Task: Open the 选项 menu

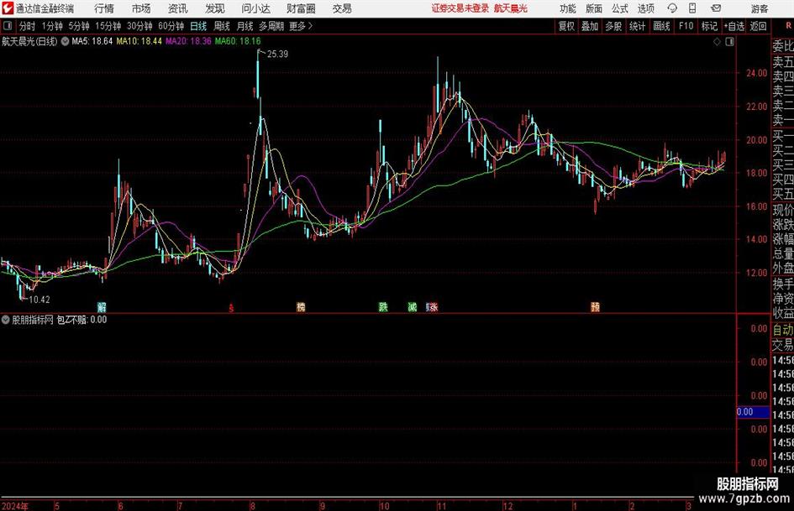Action: [645, 8]
